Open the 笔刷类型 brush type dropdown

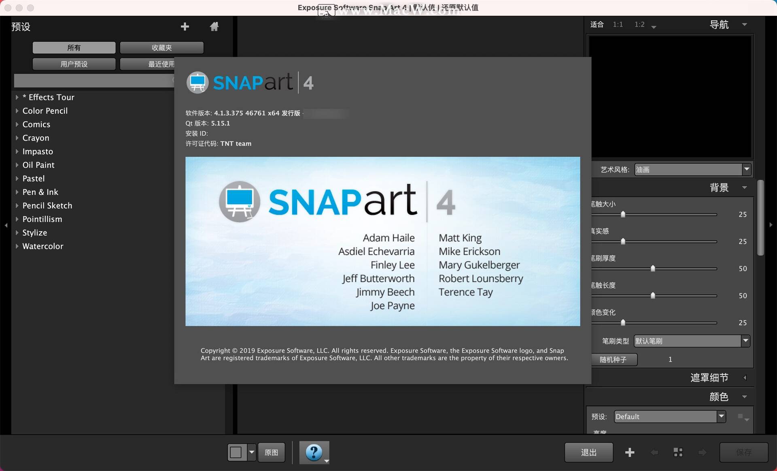tap(692, 341)
